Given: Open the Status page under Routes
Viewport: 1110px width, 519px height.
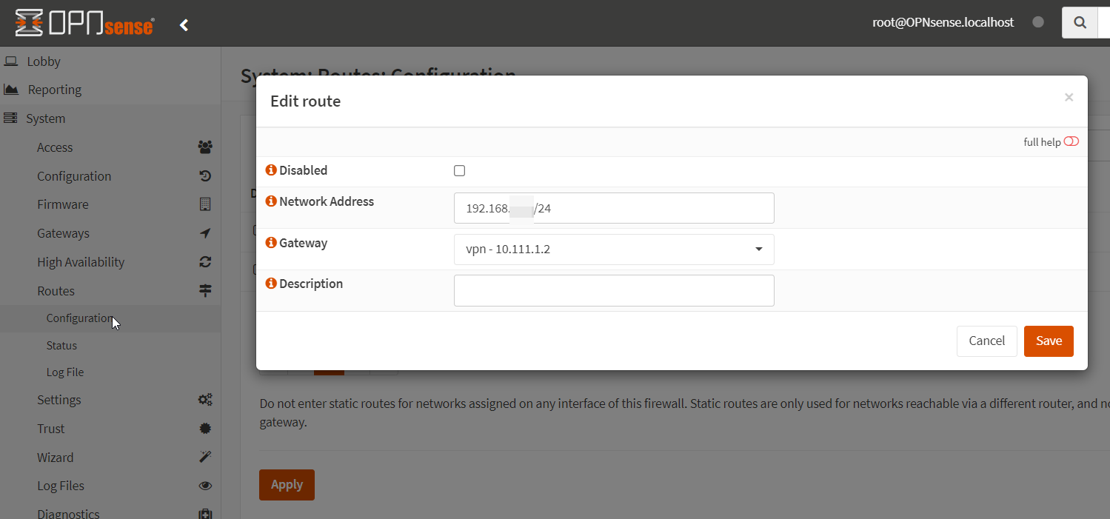Looking at the screenshot, I should pos(61,345).
